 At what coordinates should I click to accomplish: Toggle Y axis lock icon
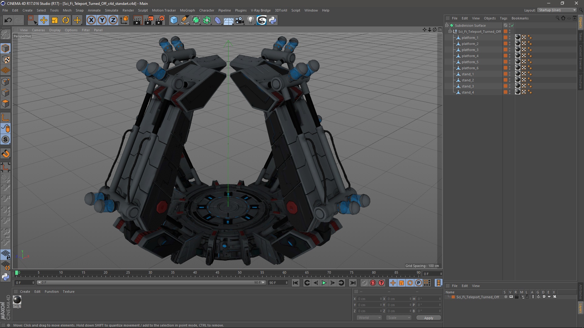pyautogui.click(x=102, y=20)
